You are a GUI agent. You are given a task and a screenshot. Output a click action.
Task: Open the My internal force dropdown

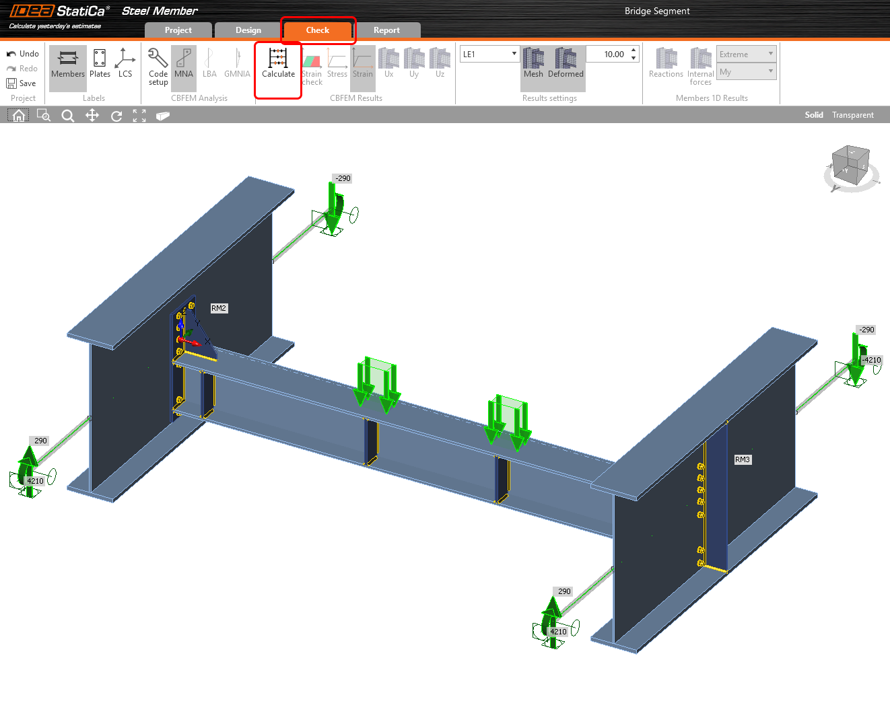click(746, 71)
